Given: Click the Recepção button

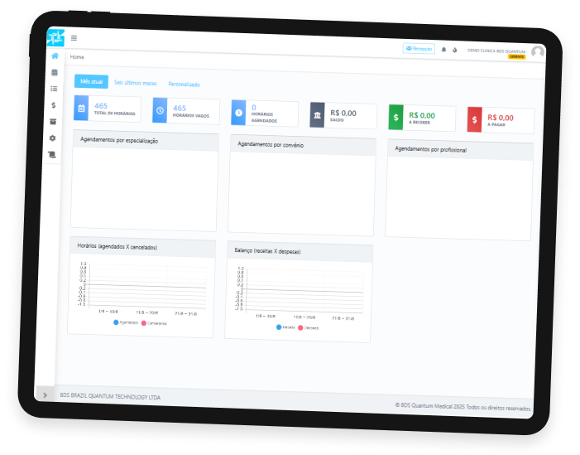Looking at the screenshot, I should pos(419,49).
